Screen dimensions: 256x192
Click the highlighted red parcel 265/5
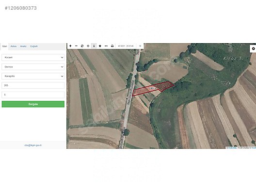pos(153,88)
